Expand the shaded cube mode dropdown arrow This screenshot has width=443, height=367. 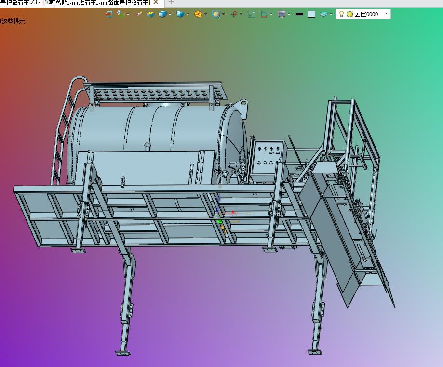coord(170,15)
